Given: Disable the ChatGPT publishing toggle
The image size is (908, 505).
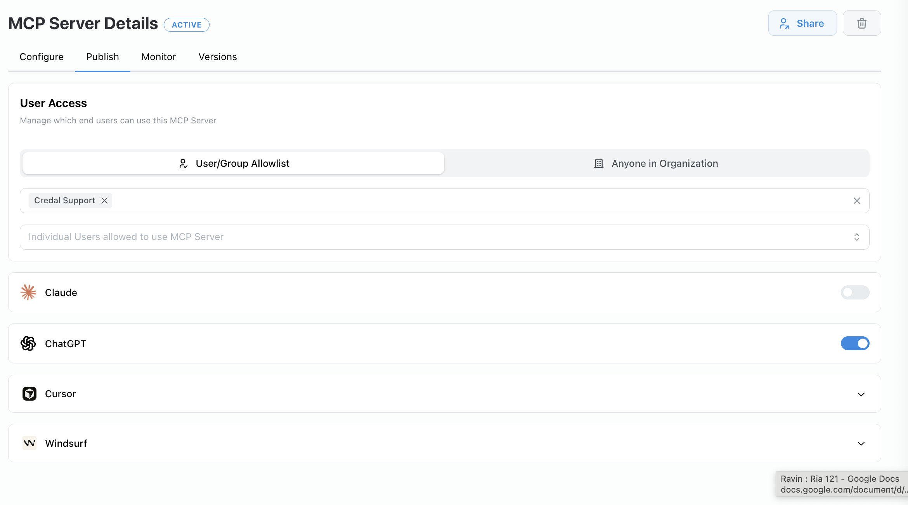Looking at the screenshot, I should tap(855, 343).
